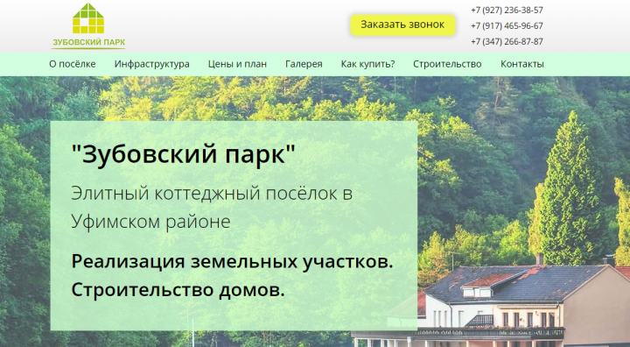630x347 pixels.
Task: Click phone number +7 (347) 266-87-87
Action: pos(507,41)
